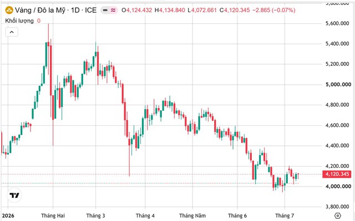
Task: Click the 4,400.000 price axis label
Action: (337, 146)
